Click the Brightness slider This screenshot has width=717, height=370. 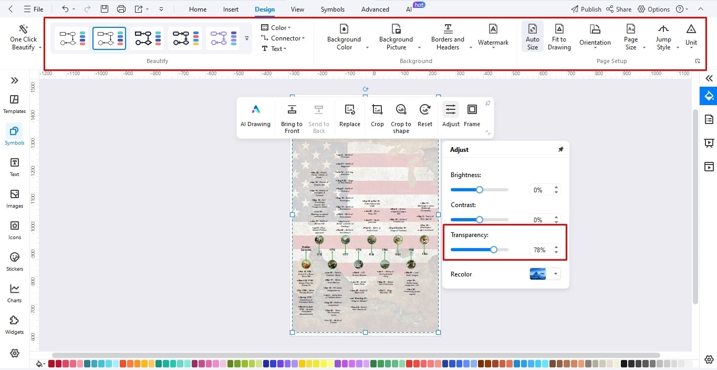[479, 190]
